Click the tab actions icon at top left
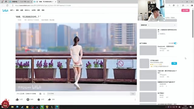 coord(6,2)
